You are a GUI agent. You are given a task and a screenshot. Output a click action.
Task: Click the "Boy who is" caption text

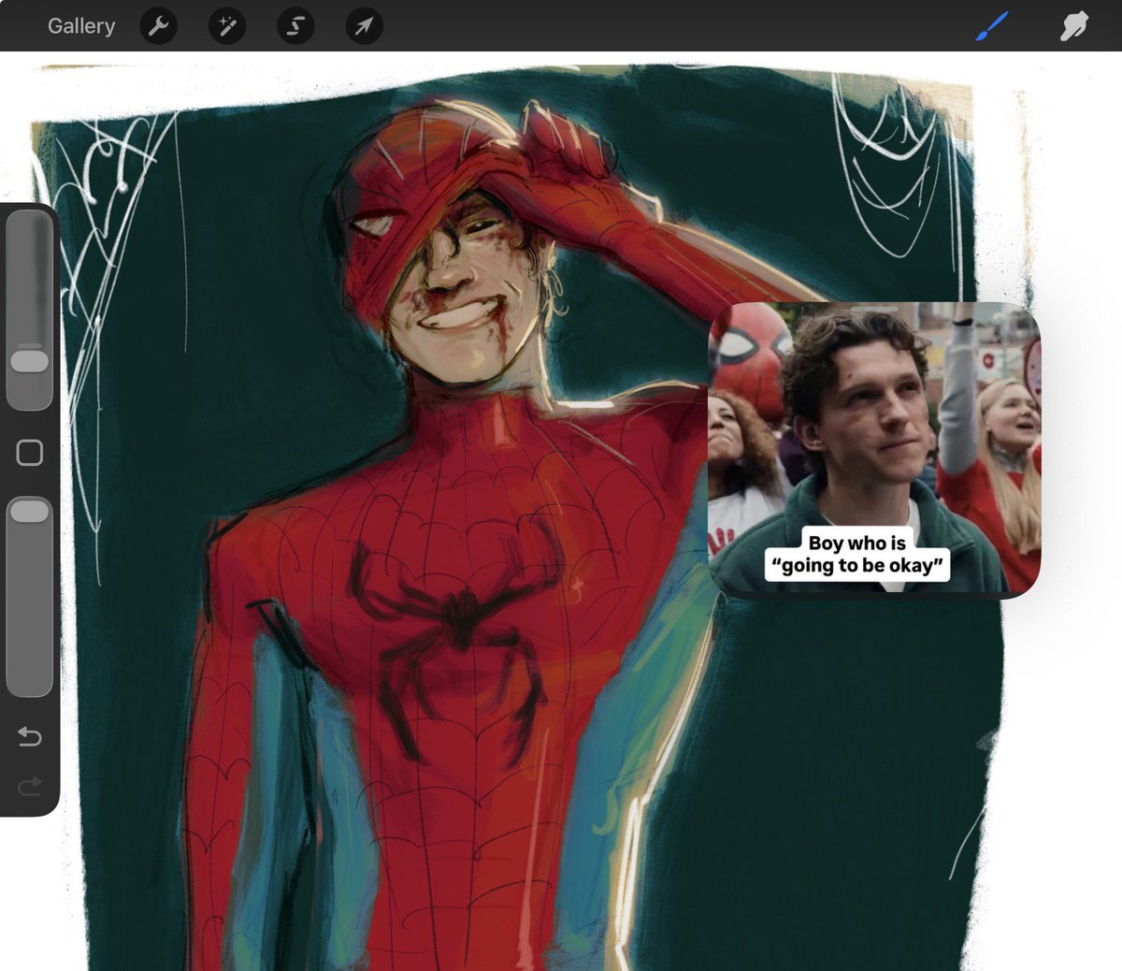click(856, 543)
